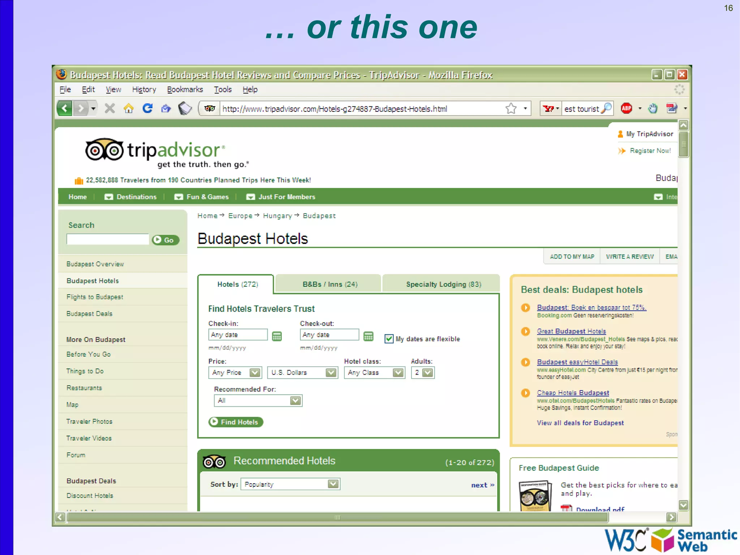The image size is (740, 555).
Task: Click the stop loading X icon
Action: point(109,108)
